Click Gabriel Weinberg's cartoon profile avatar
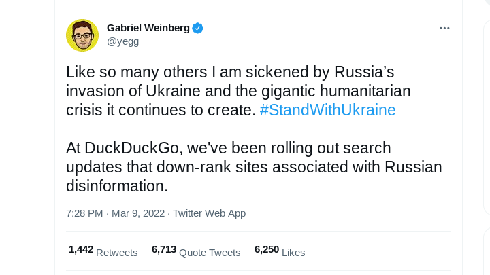490x275 pixels. coord(82,35)
